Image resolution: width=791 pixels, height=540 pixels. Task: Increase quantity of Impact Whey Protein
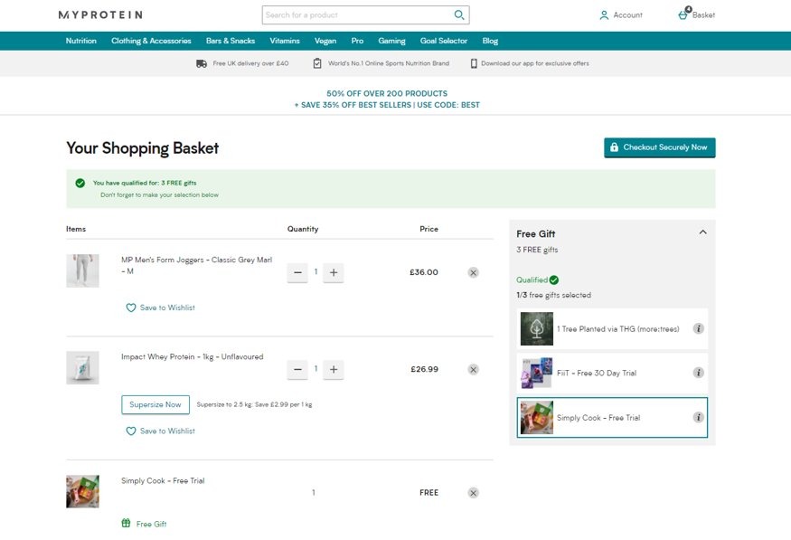click(x=334, y=369)
